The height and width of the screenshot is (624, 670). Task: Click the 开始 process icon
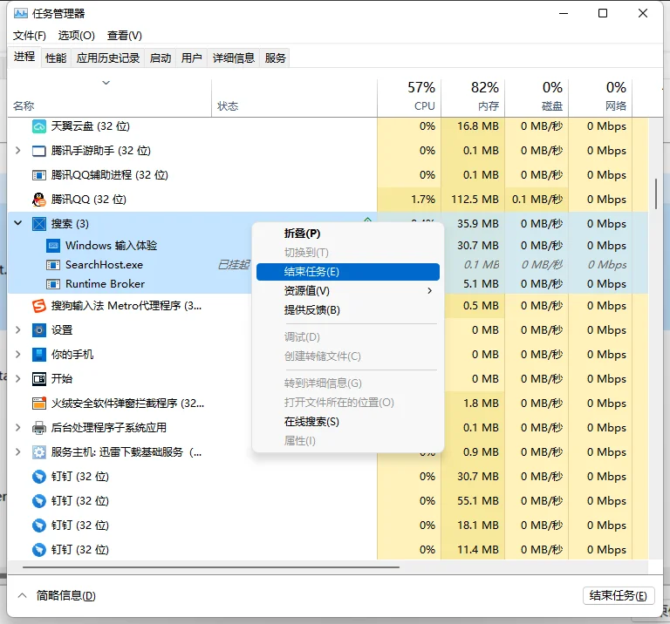39,378
